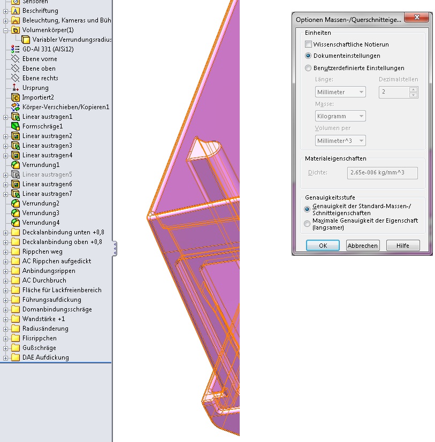The image size is (435, 442).
Task: Expand the Linear austragen7 node
Action: [6, 194]
